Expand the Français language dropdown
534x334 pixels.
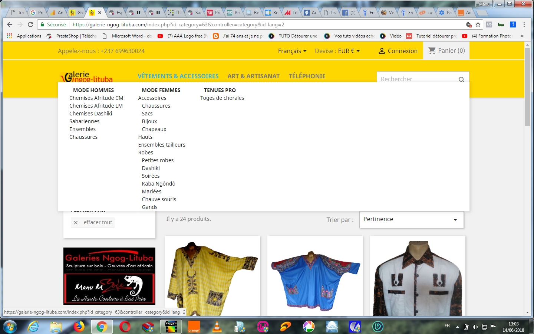pyautogui.click(x=292, y=51)
